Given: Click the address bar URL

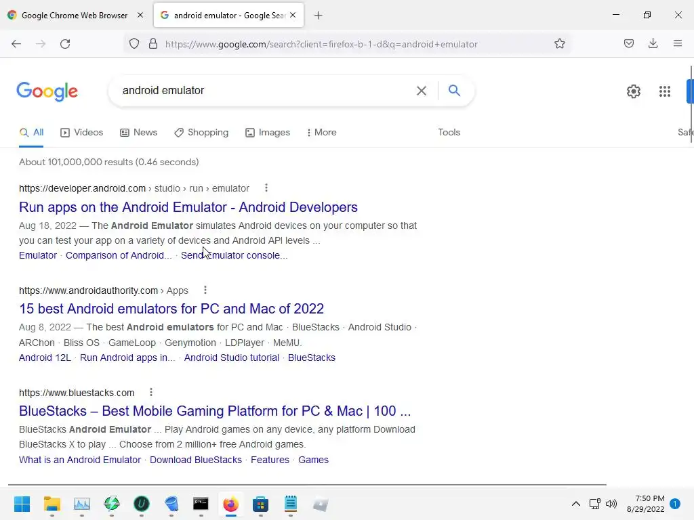Looking at the screenshot, I should tap(321, 44).
